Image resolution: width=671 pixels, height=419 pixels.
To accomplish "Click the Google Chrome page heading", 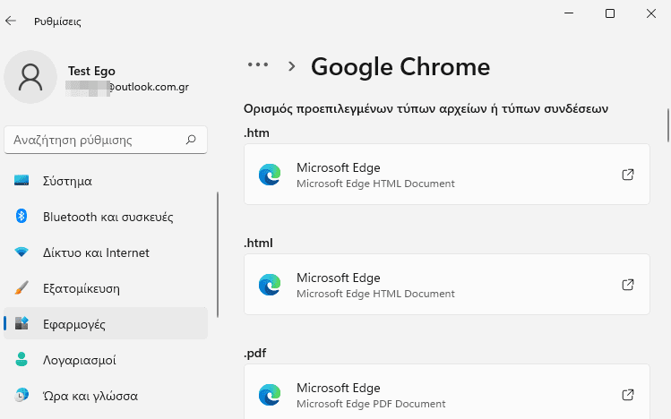I will (x=400, y=66).
